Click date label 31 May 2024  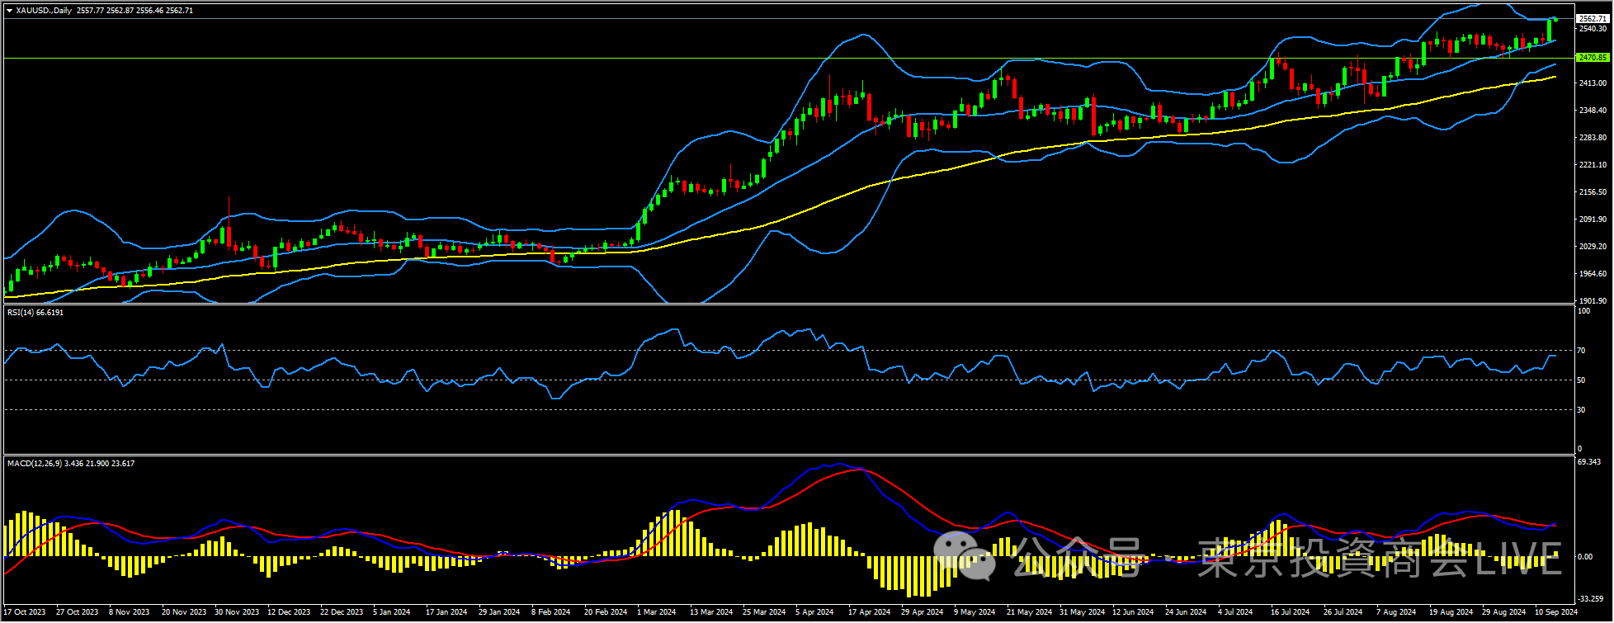(1082, 612)
